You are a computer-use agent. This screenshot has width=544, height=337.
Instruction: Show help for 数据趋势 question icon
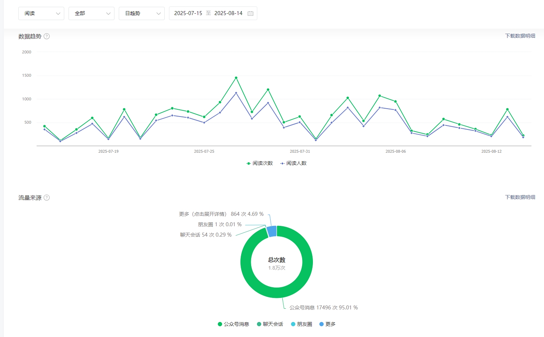47,36
